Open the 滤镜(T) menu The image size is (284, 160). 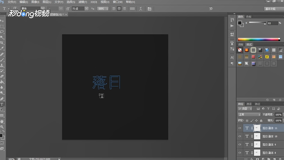pos(83,2)
